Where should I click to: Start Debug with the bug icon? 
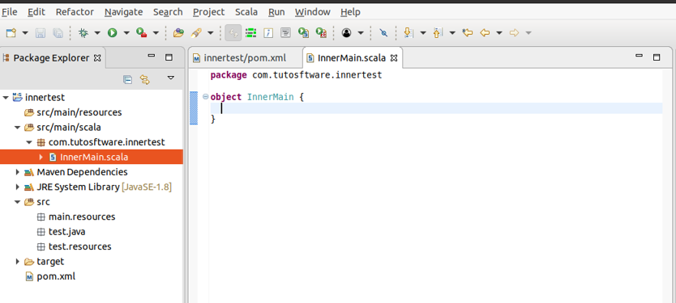(83, 32)
